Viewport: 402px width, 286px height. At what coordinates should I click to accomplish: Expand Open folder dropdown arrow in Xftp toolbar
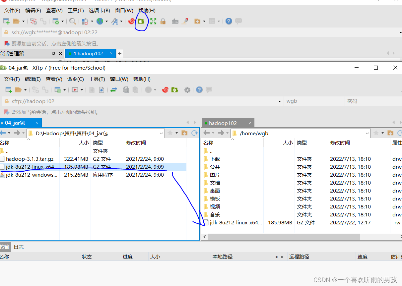pyautogui.click(x=25, y=90)
